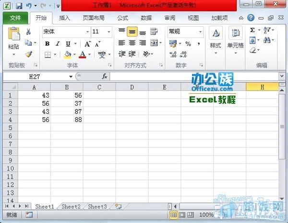Click the Copy icon
Screen dimensions: 288x223
28,43
